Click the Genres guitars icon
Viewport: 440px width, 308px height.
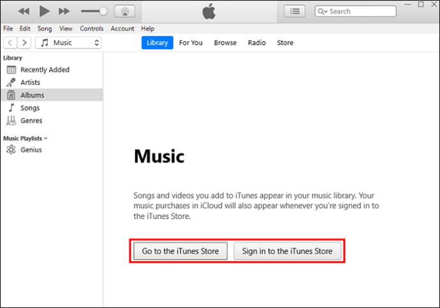(11, 121)
